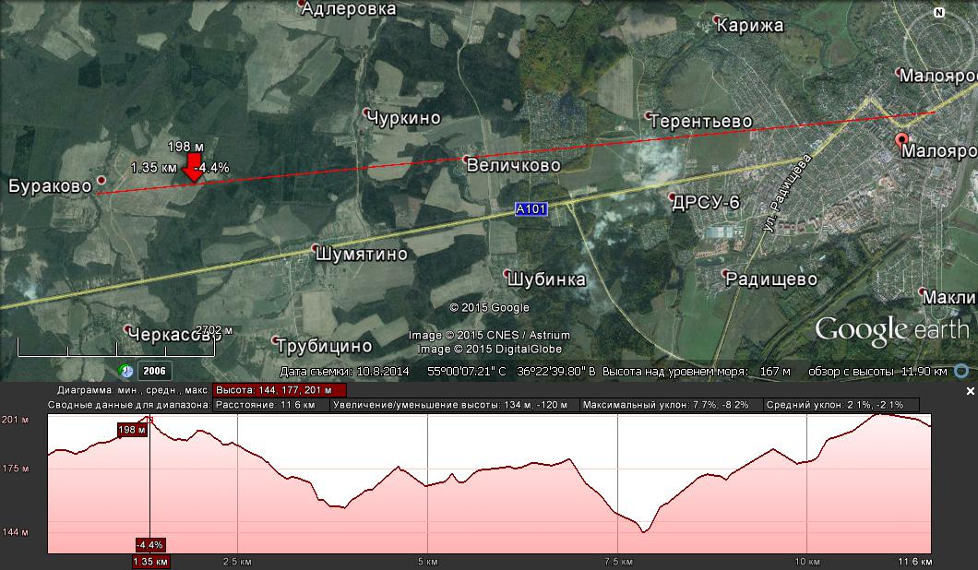Click the red arrow cursor on the path
The height and width of the screenshot is (570, 978).
194,169
